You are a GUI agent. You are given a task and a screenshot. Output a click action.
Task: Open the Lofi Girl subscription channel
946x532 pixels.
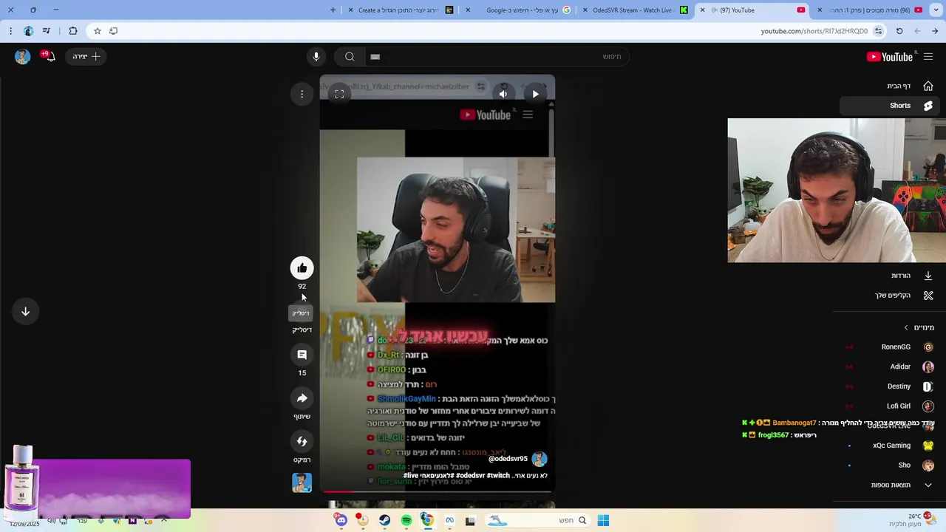tap(890, 406)
